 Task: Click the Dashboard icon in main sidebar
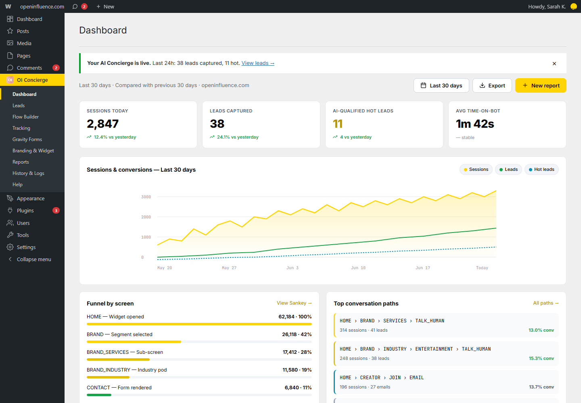click(x=10, y=19)
